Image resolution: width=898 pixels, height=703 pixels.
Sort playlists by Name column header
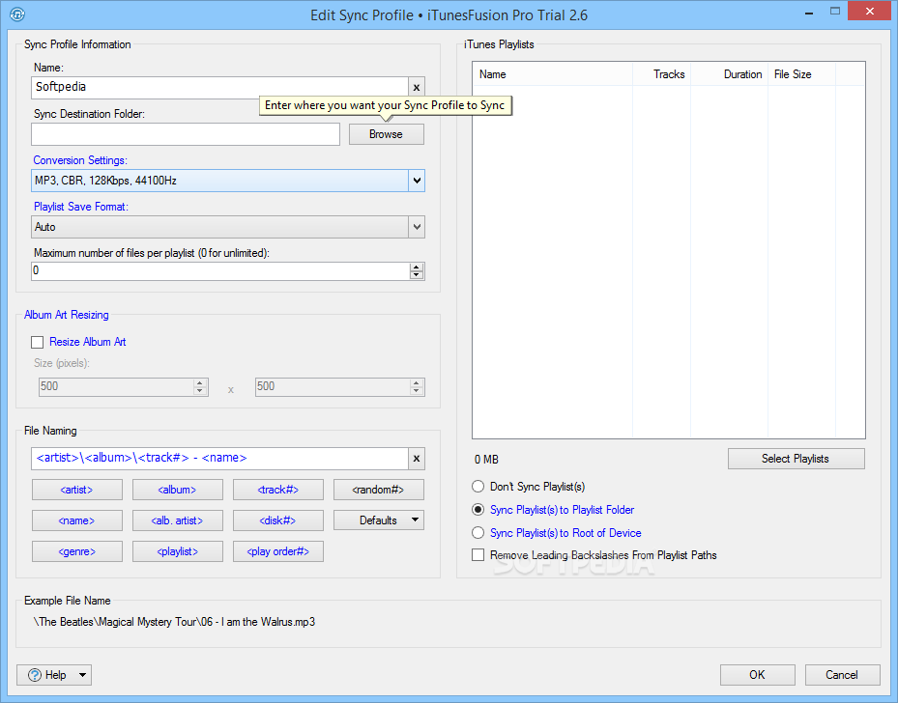(553, 74)
